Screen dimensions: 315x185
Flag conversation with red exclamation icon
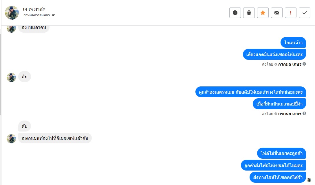coord(290,13)
